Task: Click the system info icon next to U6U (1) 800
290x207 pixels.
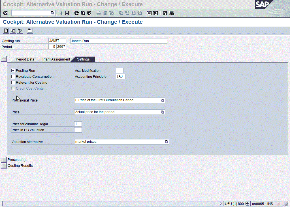Action: coord(247,204)
